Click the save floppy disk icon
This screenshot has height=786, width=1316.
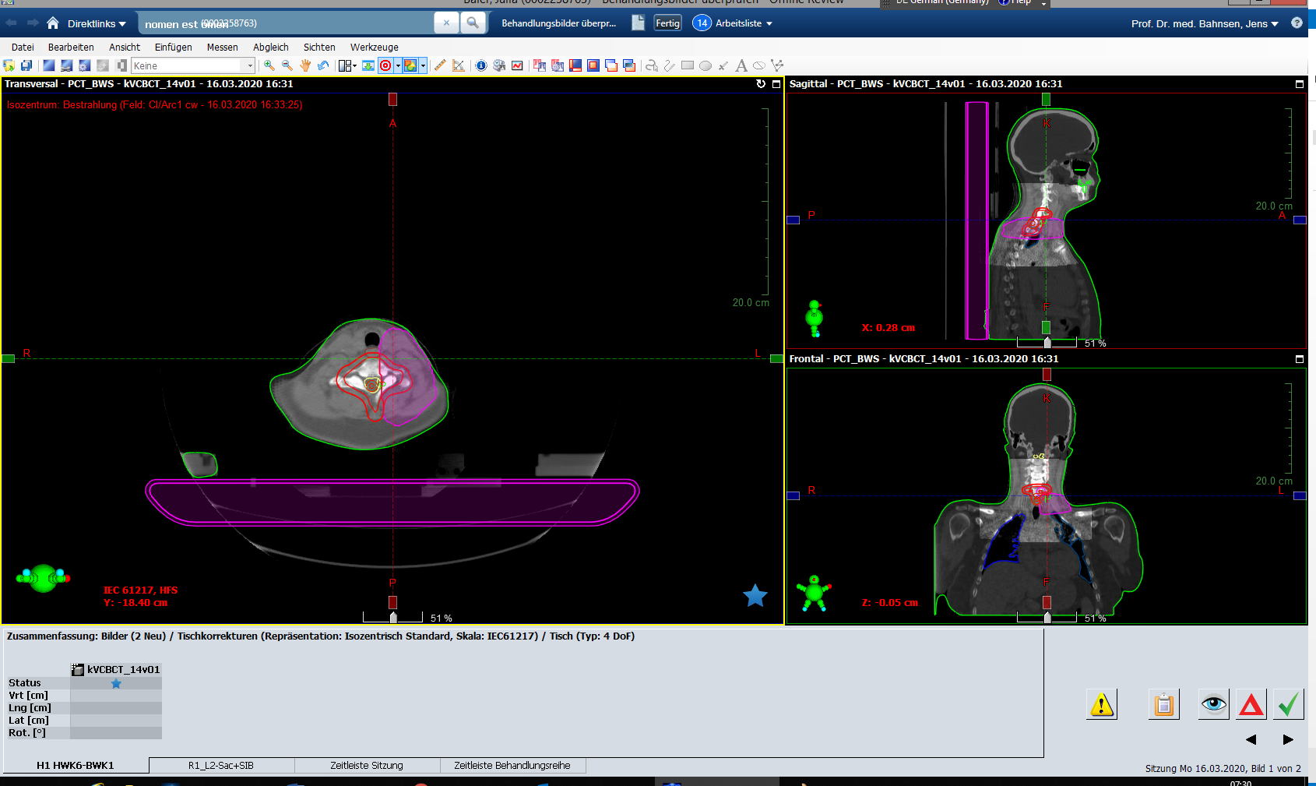(26, 66)
